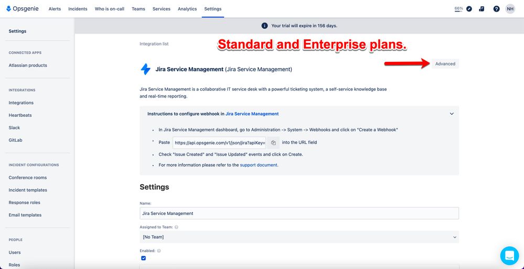Go to Who is on-call
Image resolution: width=524 pixels, height=269 pixels.
click(x=109, y=9)
